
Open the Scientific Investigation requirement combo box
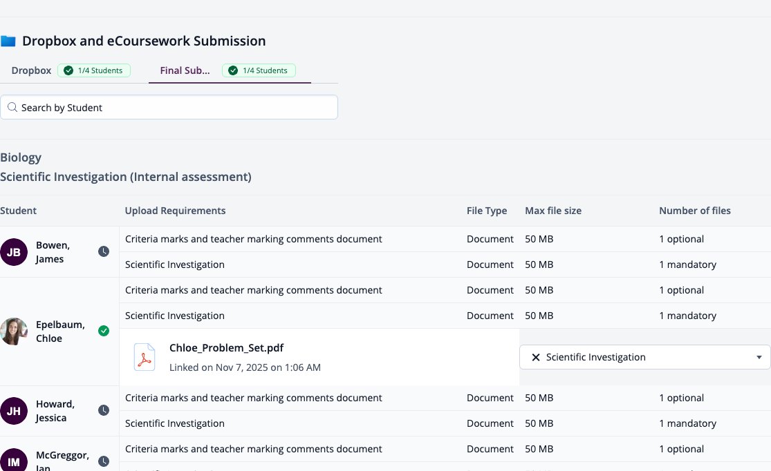(644, 357)
